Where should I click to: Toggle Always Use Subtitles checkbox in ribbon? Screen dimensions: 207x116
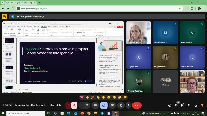pos(94,30)
